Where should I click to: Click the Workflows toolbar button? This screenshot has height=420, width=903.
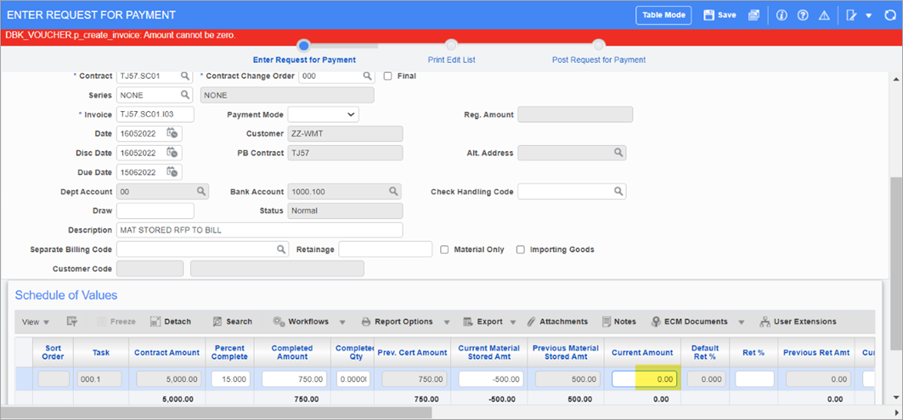point(302,322)
